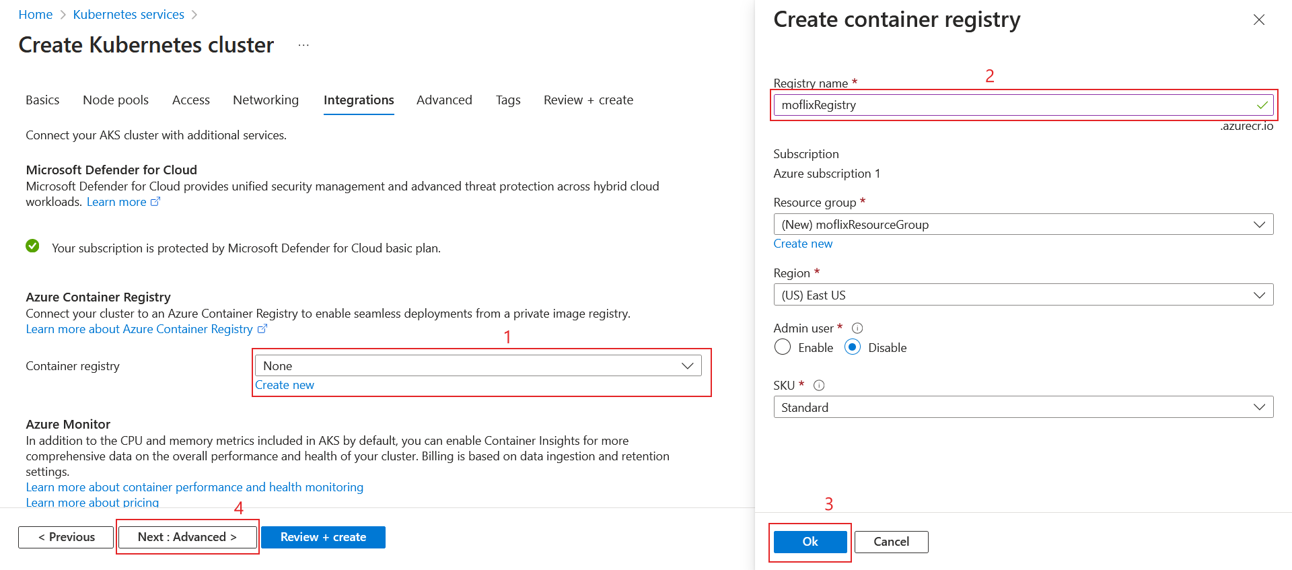Click the Kubernetes services breadcrumb link
The image size is (1292, 570).
click(129, 15)
